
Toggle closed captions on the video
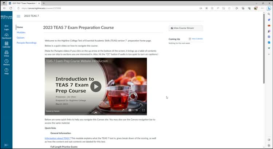click(130, 110)
